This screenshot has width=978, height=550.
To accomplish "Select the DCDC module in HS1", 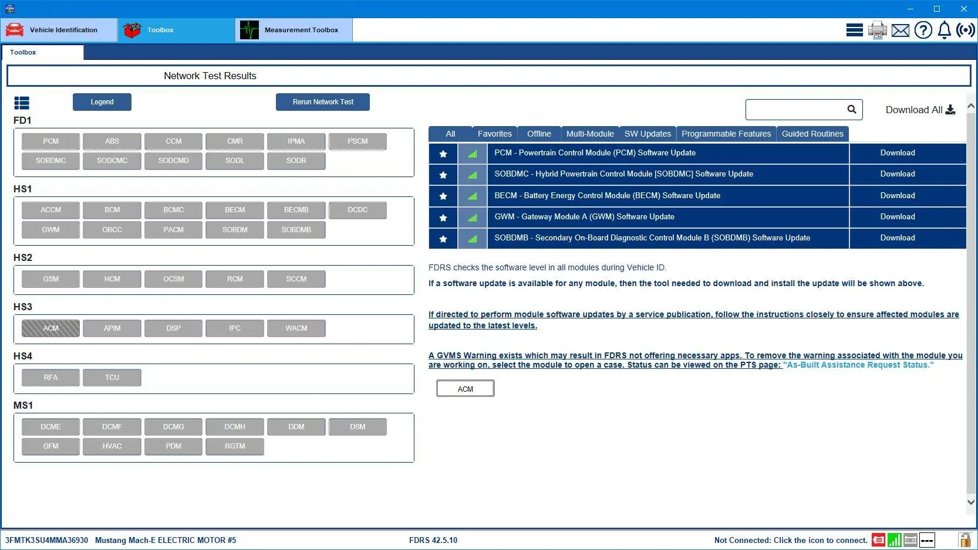I will (358, 210).
